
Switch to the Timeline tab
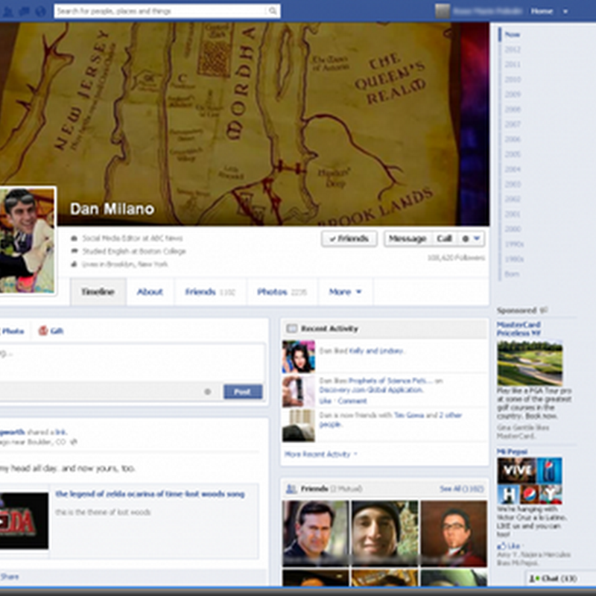pyautogui.click(x=98, y=292)
